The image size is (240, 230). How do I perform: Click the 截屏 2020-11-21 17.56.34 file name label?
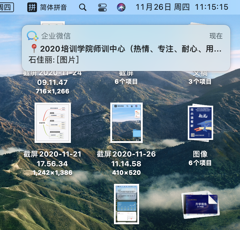point(52,159)
